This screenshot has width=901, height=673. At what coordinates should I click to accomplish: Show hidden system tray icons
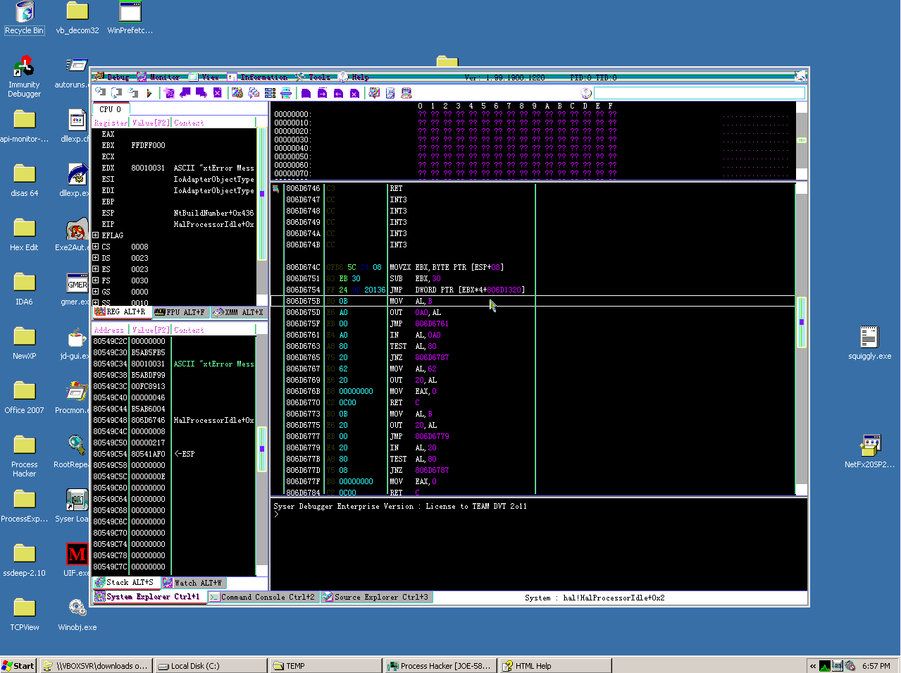tap(813, 666)
